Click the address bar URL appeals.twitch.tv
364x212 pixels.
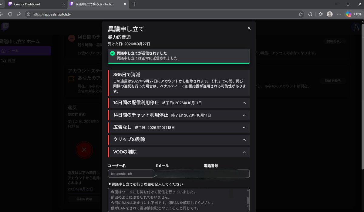tap(52, 14)
